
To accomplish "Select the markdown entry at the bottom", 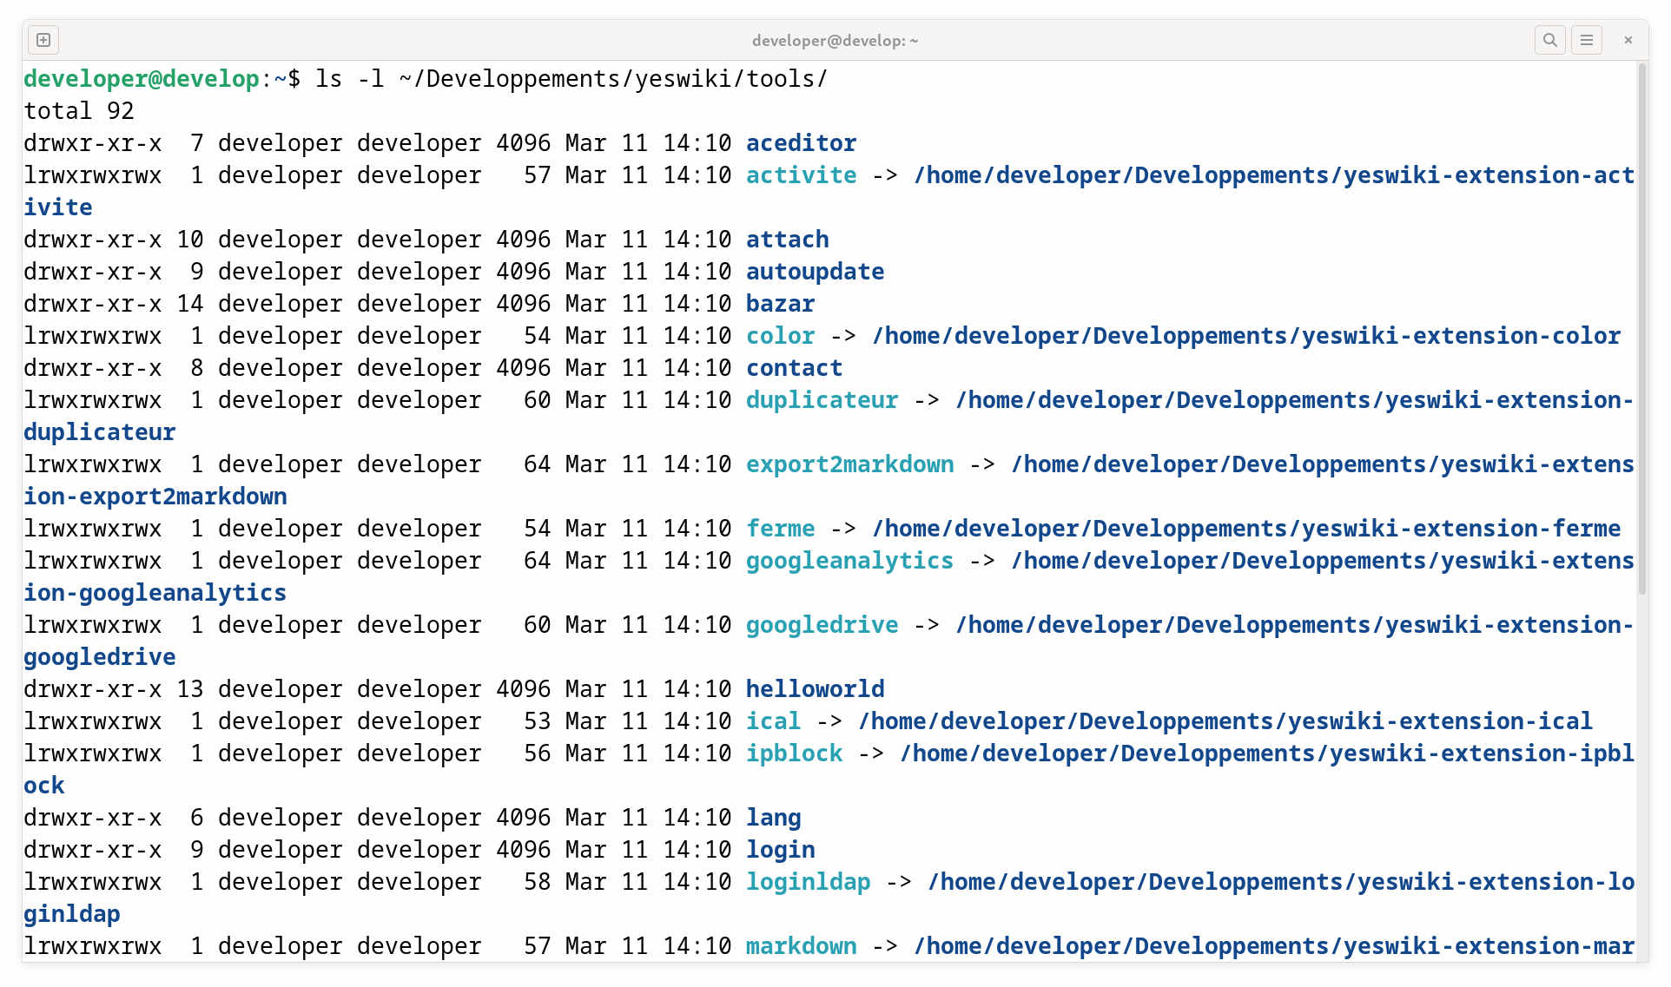I will [x=800, y=945].
